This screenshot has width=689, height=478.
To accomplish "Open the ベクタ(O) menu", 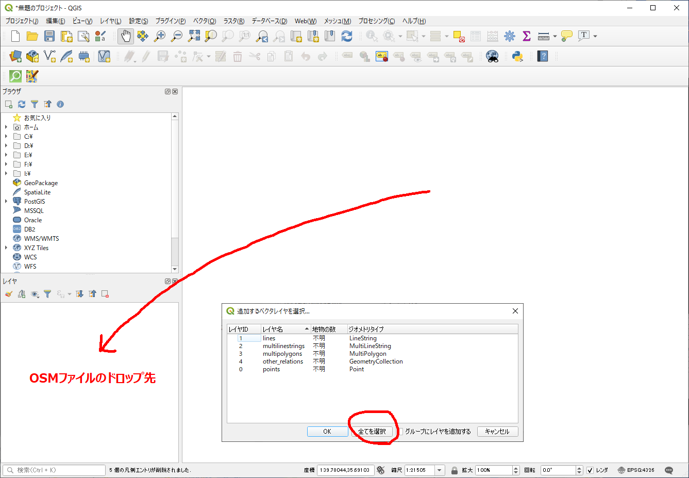I will coord(204,21).
